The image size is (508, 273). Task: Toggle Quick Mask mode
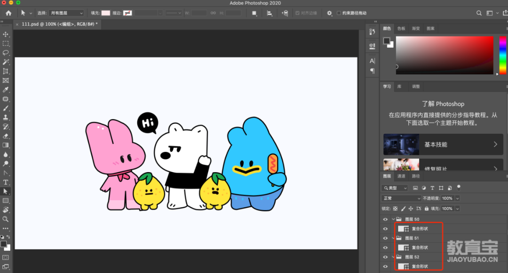6,258
